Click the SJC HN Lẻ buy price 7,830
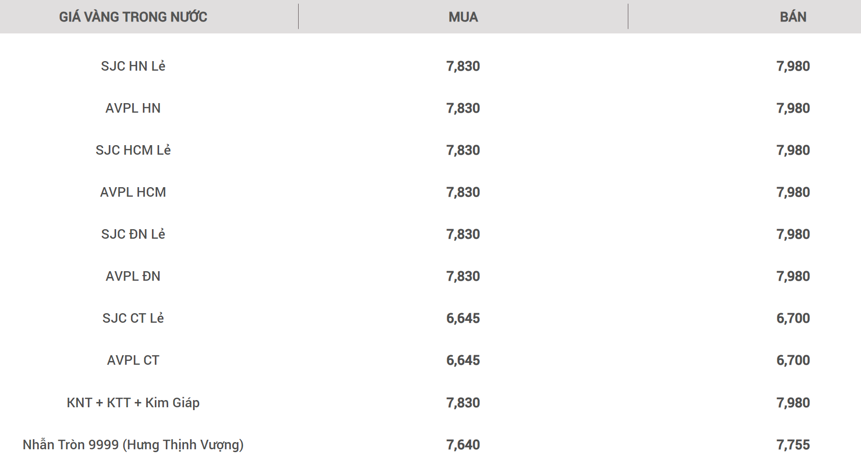 pos(463,66)
